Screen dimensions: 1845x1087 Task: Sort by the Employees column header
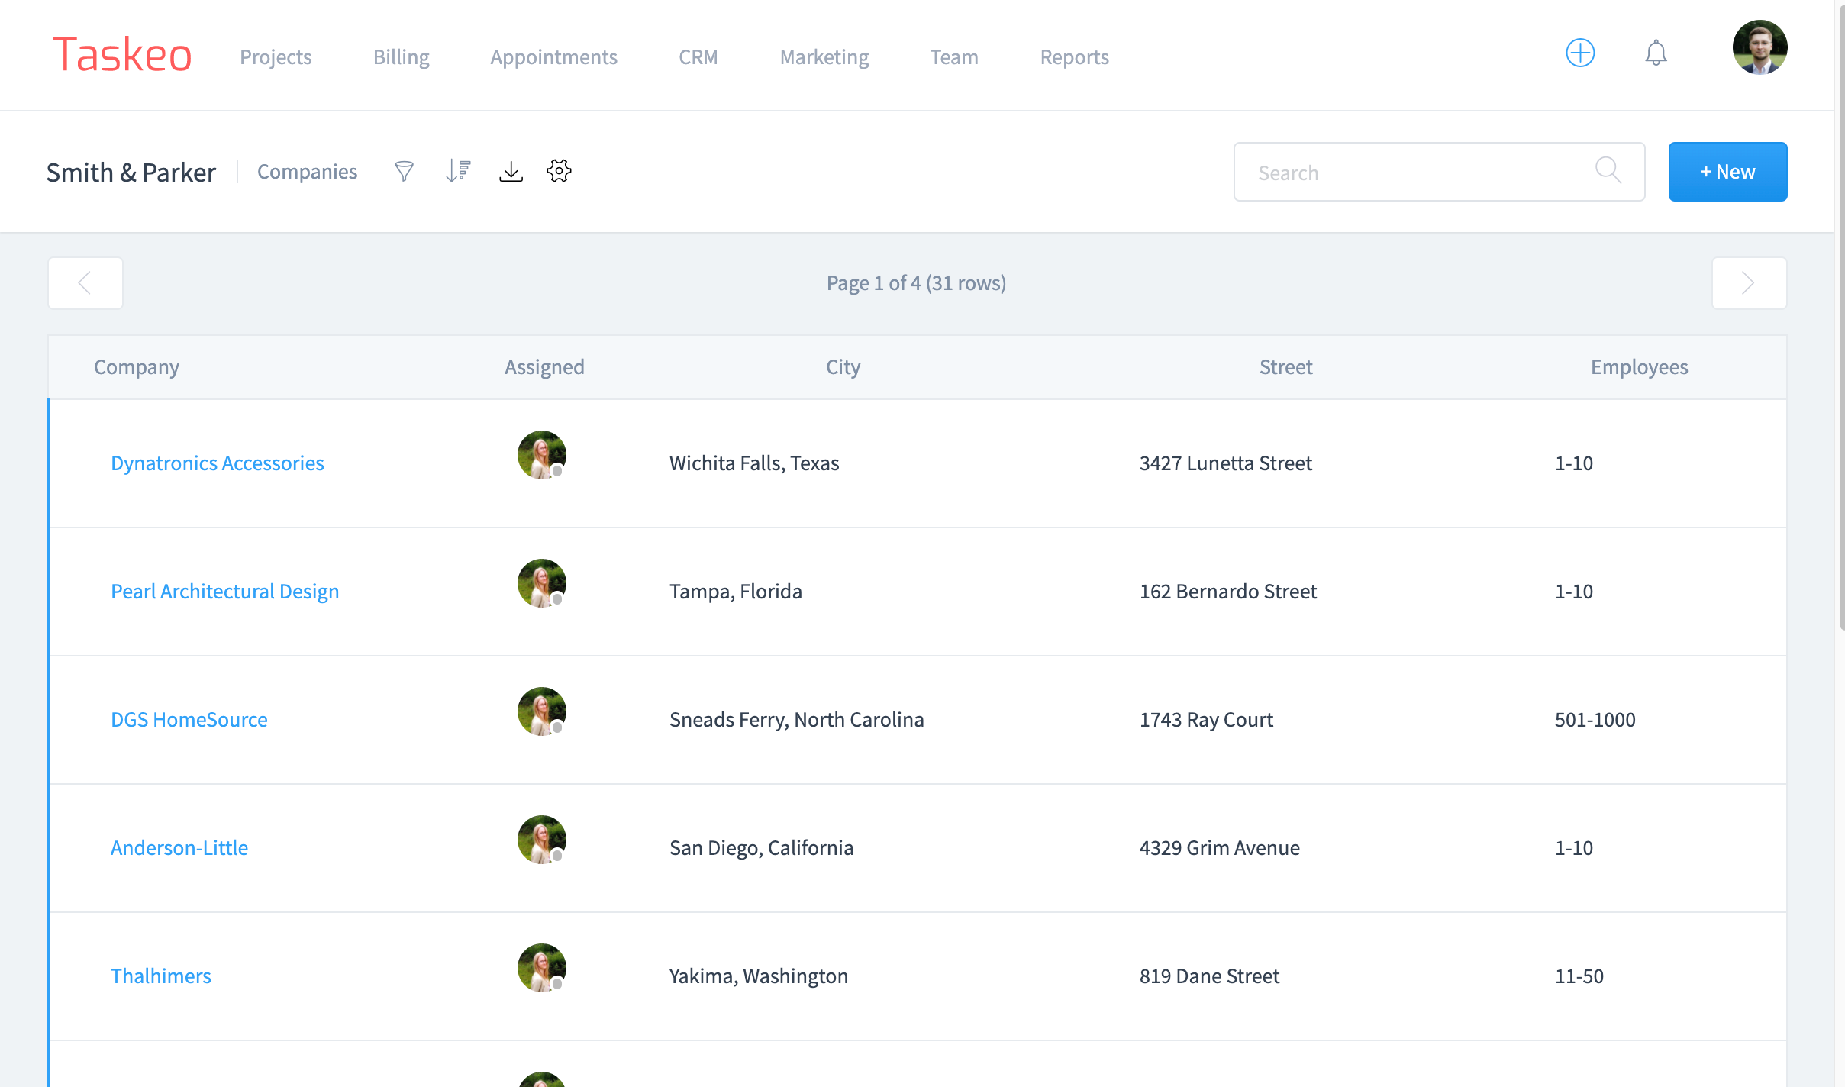(x=1639, y=366)
